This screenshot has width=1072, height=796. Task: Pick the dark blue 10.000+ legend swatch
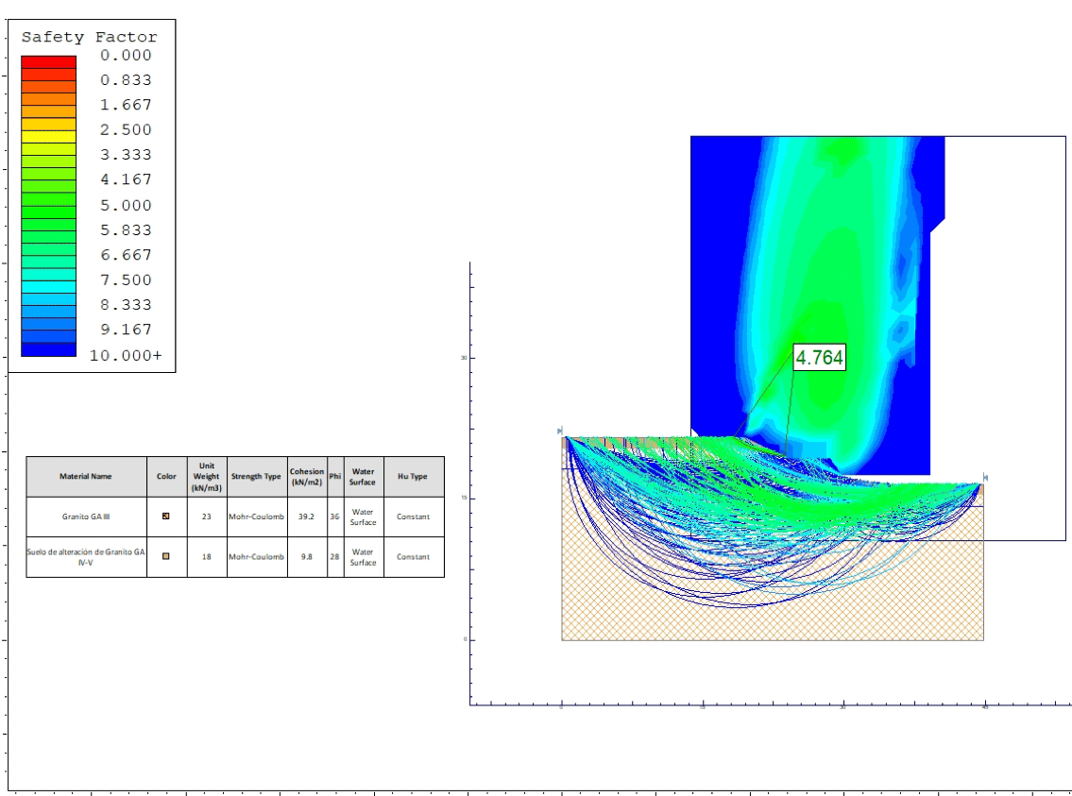[48, 348]
